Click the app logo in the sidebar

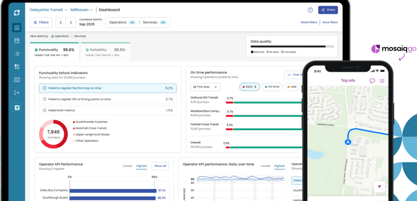[x=17, y=13]
